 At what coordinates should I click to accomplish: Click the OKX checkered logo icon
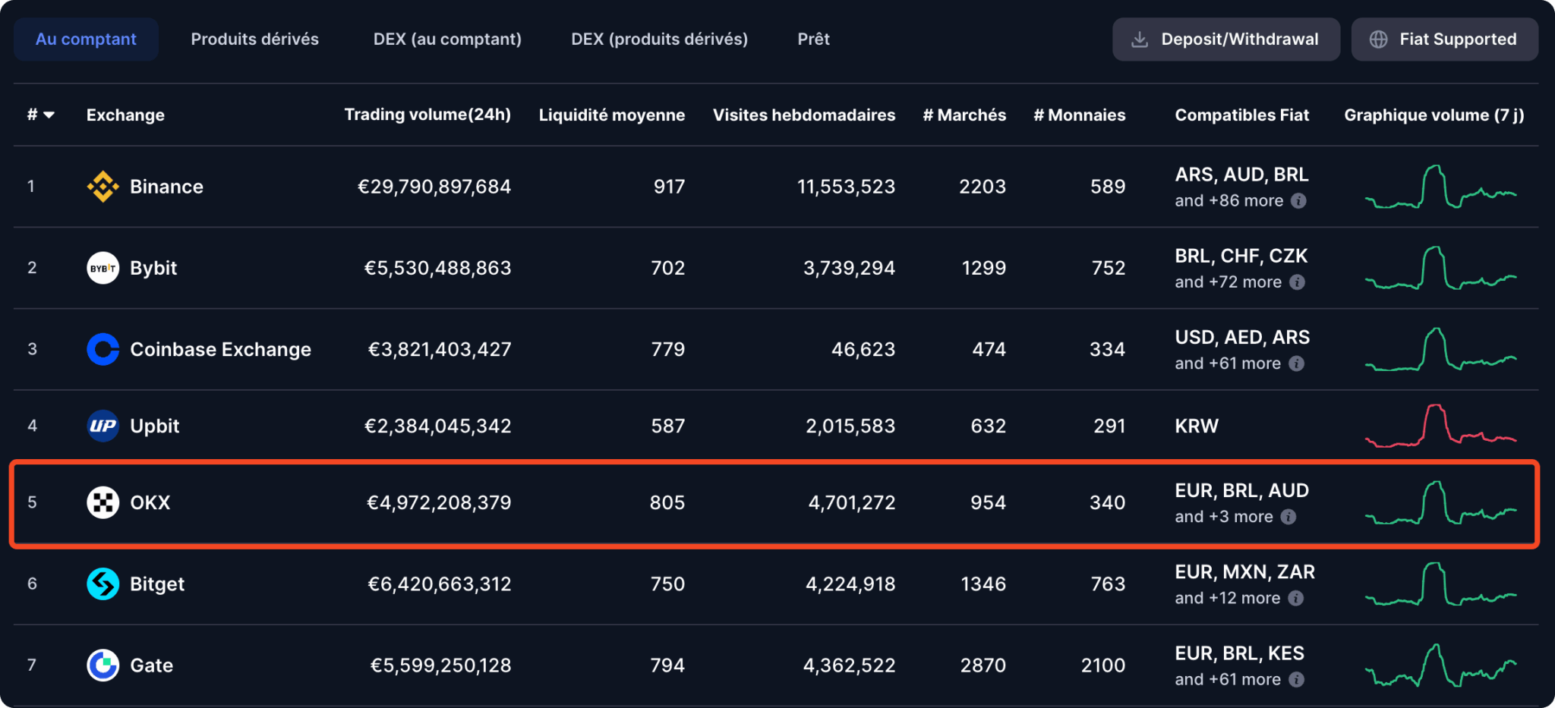[103, 502]
